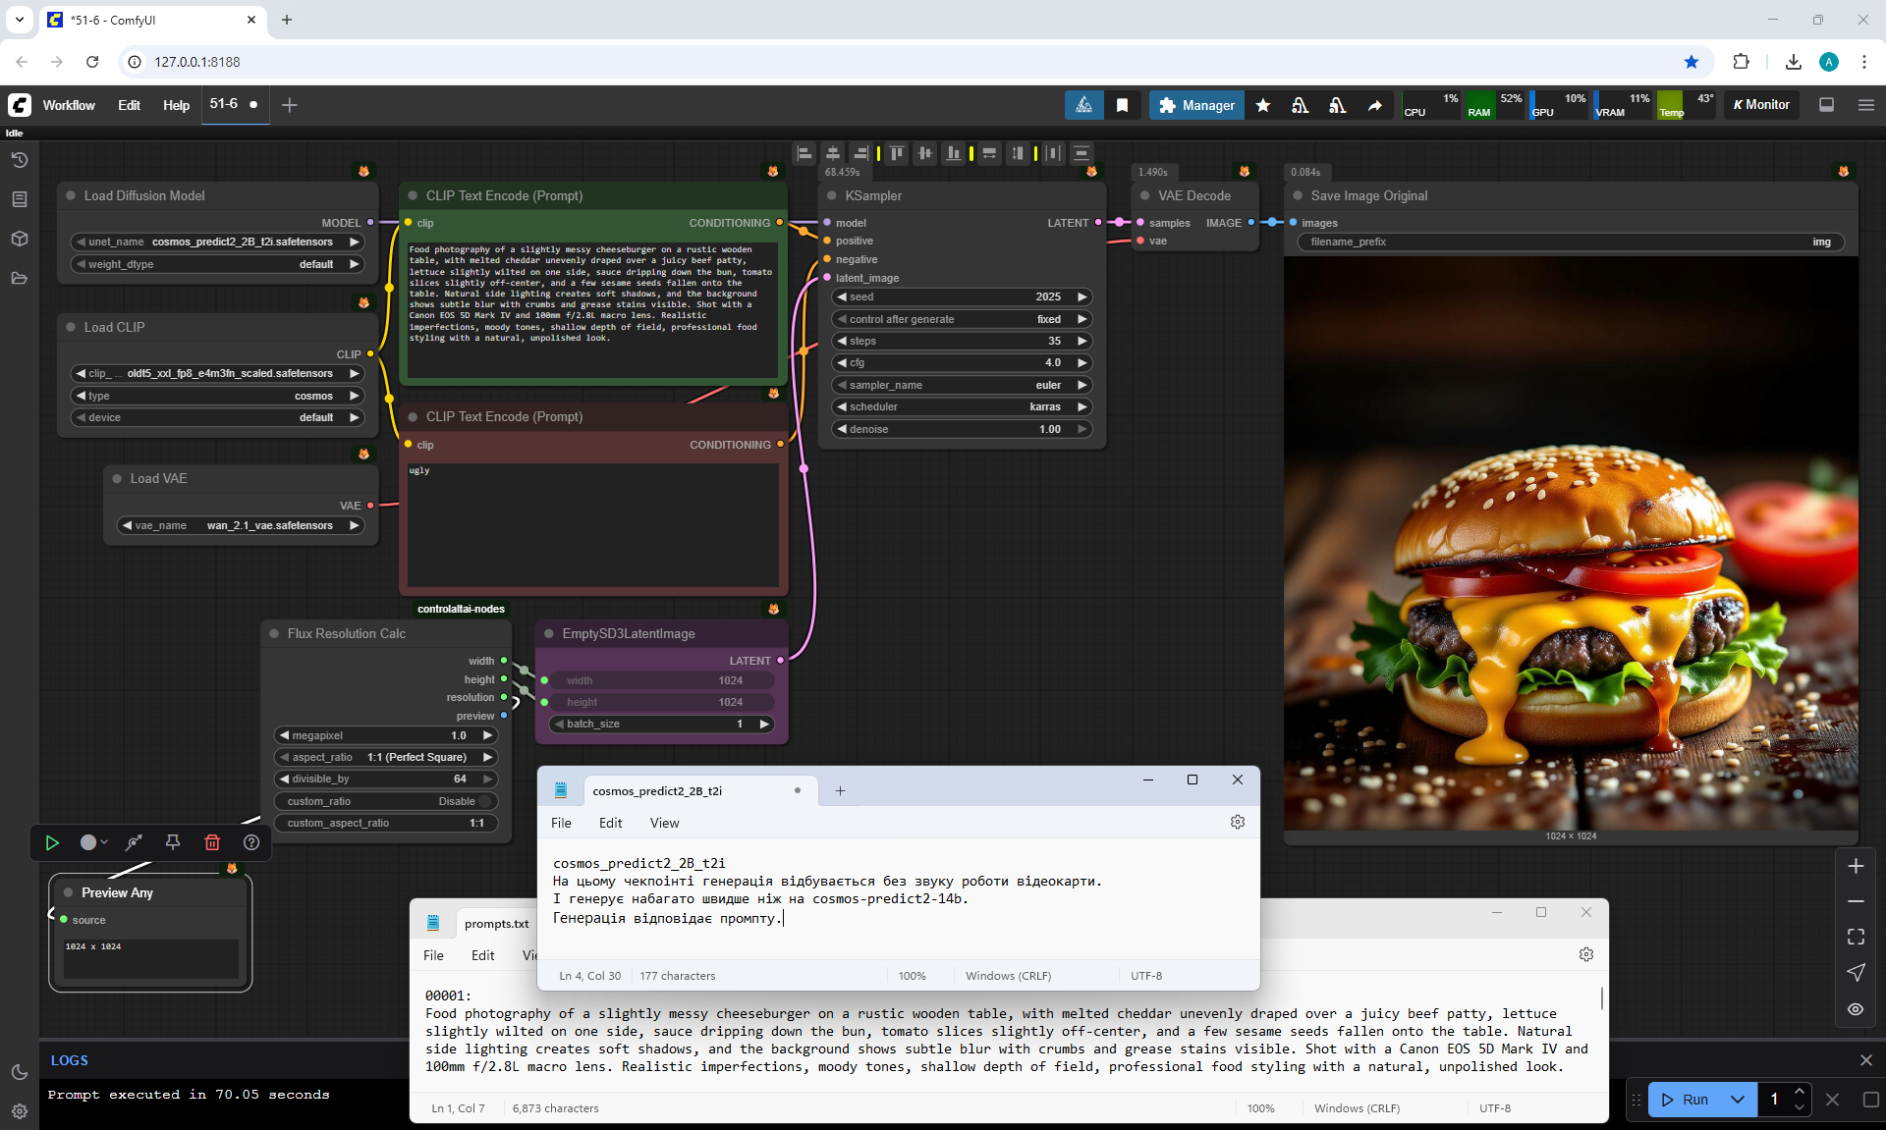Open the node library sidebar icon
The height and width of the screenshot is (1130, 1886).
coord(19,199)
